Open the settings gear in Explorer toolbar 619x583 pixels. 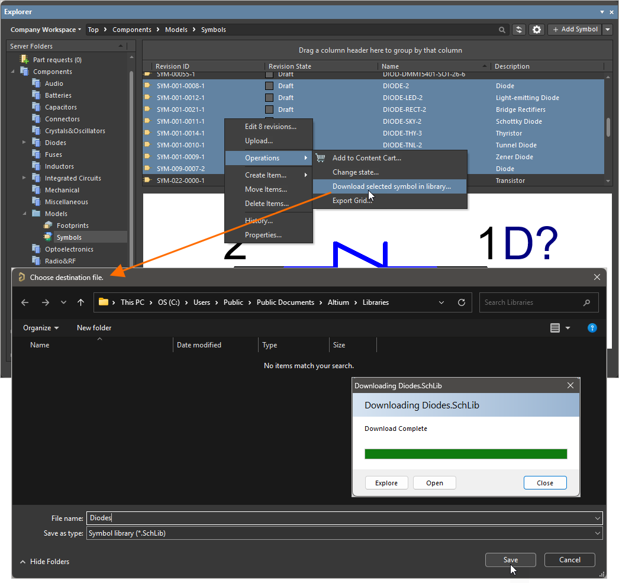click(537, 30)
